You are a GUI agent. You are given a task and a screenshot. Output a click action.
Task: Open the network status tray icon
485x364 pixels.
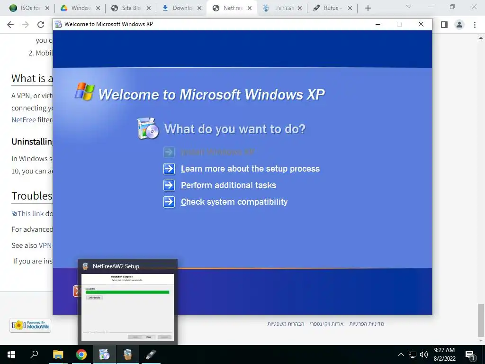click(413, 355)
